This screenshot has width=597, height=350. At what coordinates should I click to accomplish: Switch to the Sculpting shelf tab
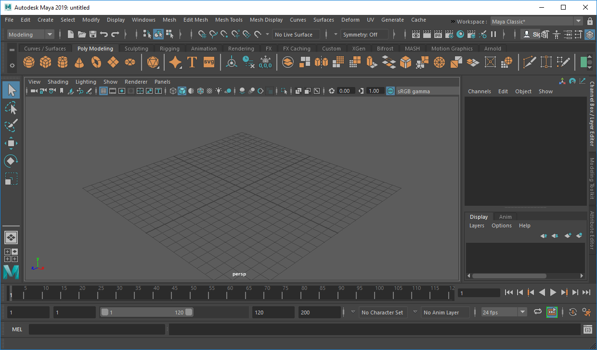click(x=136, y=49)
